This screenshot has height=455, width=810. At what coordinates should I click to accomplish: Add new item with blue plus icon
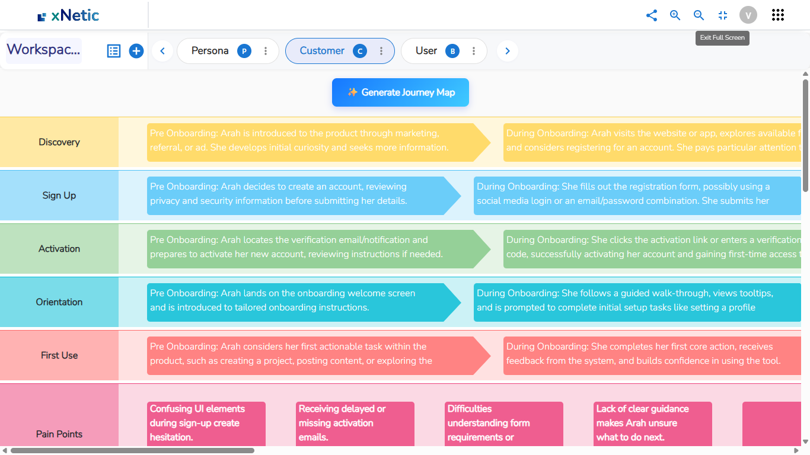pos(136,51)
